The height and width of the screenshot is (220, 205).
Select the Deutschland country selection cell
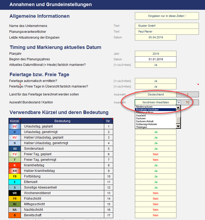coord(156,94)
